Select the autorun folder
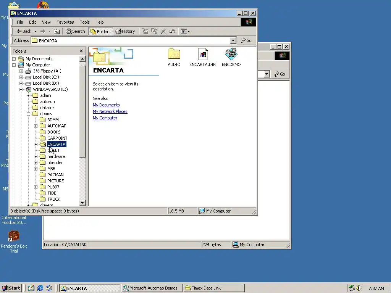Image resolution: width=391 pixels, height=293 pixels. [x=47, y=101]
